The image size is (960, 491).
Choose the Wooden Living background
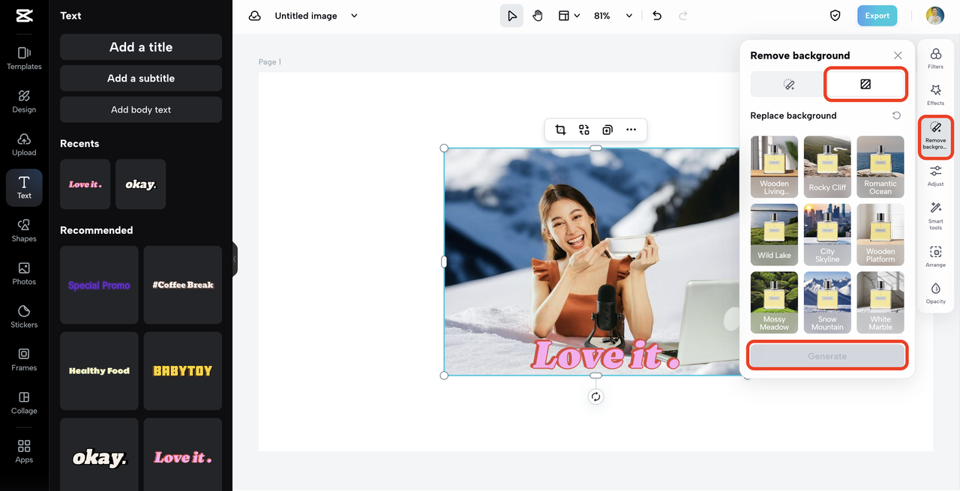(x=774, y=166)
